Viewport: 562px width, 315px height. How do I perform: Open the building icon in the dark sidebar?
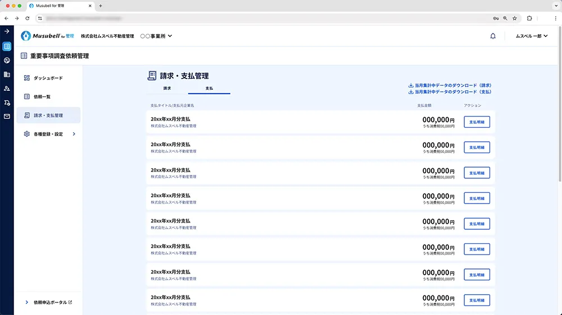pos(7,74)
